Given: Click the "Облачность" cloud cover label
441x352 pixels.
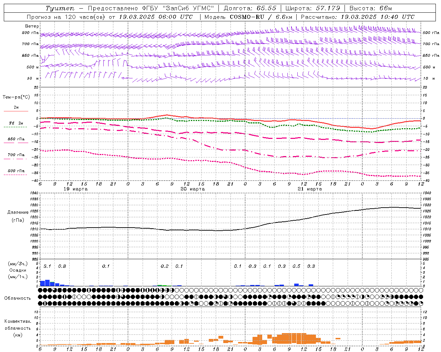Looking at the screenshot, I should (x=18, y=298).
